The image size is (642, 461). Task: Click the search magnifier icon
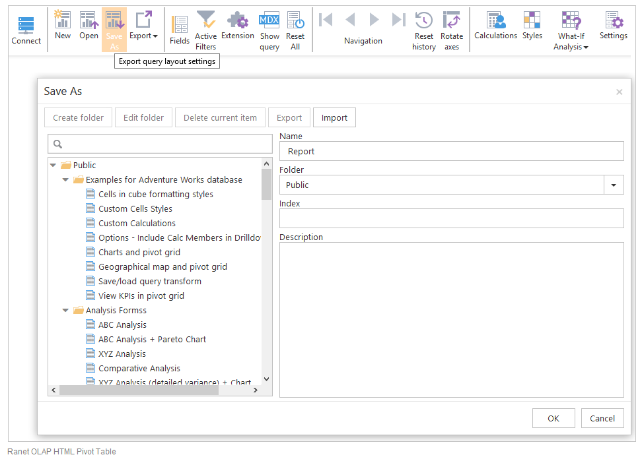[x=58, y=144]
